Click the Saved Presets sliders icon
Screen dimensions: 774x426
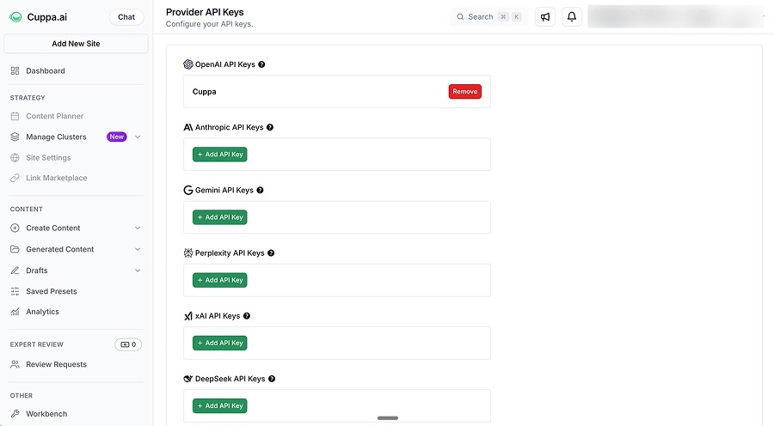tap(15, 291)
